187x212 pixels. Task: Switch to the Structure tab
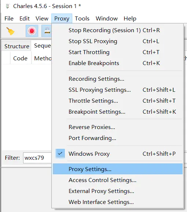point(17,46)
